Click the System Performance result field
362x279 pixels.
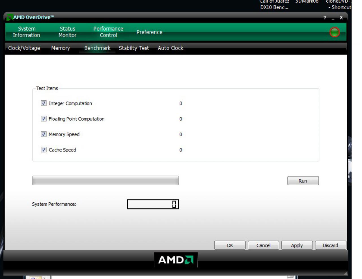[153, 204]
